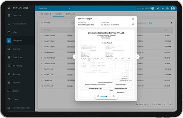The width and height of the screenshot is (183, 118).
Task: Open notifications bell icon
Action: (x=163, y=8)
